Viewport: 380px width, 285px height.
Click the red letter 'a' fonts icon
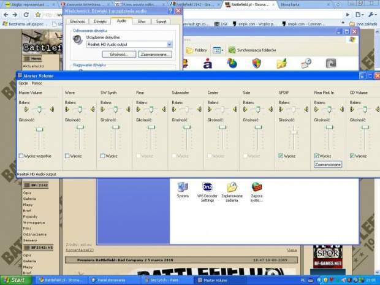tap(207, 64)
